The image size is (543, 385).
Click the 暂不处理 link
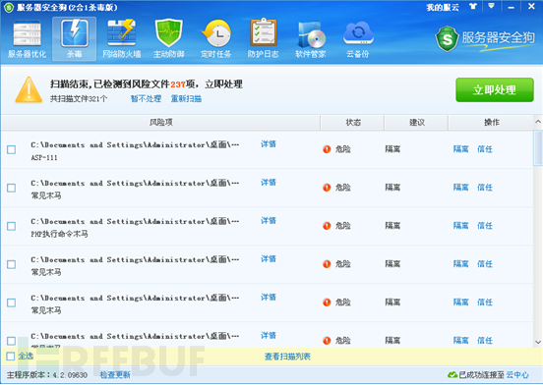pyautogui.click(x=146, y=99)
